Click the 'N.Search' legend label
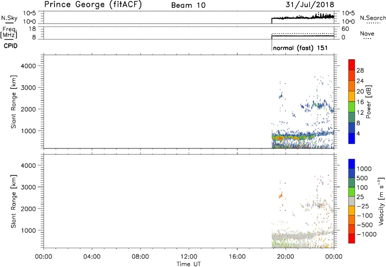This screenshot has width=386, height=267. 372,18
